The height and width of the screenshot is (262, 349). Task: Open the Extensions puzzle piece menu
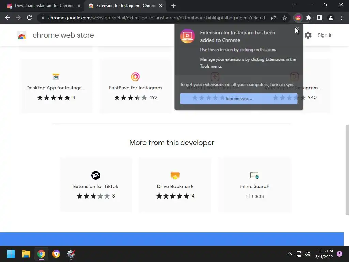click(x=309, y=18)
